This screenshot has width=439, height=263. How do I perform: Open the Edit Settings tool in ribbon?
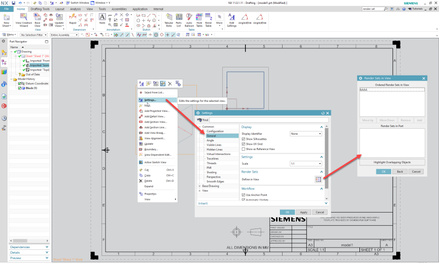(232, 20)
